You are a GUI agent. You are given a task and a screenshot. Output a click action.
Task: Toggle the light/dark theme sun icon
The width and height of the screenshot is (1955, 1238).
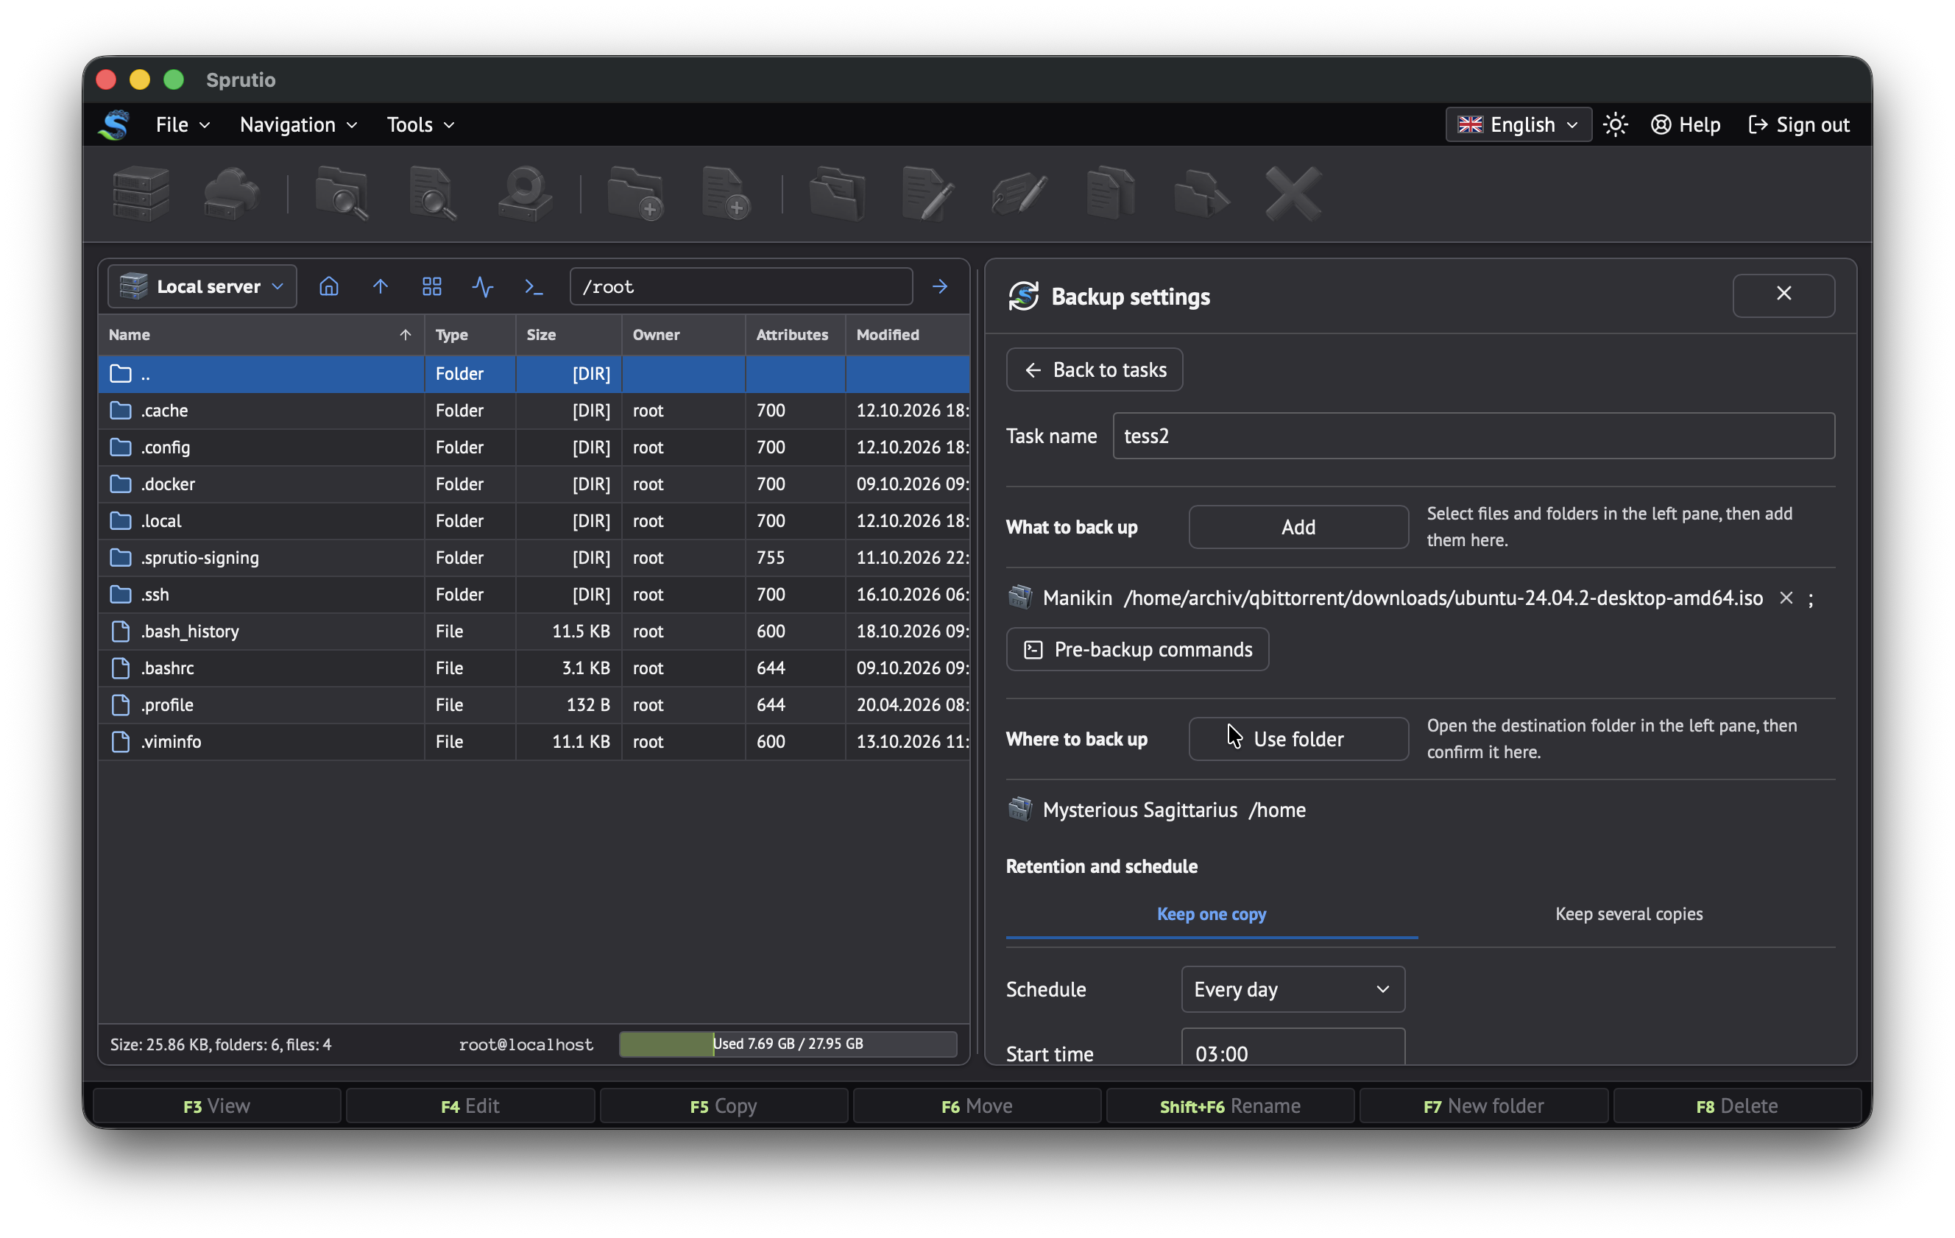tap(1616, 124)
